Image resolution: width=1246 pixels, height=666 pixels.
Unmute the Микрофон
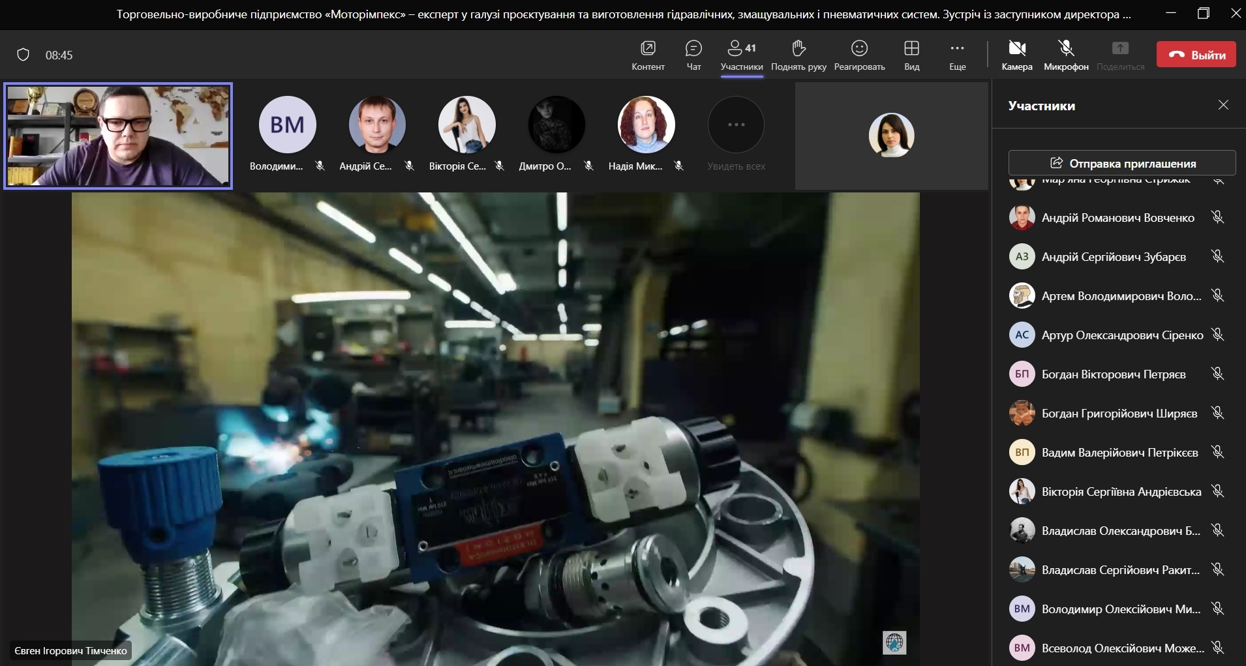tap(1066, 55)
